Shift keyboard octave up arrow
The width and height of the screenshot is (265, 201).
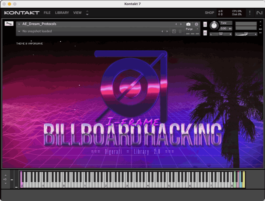coord(5,175)
